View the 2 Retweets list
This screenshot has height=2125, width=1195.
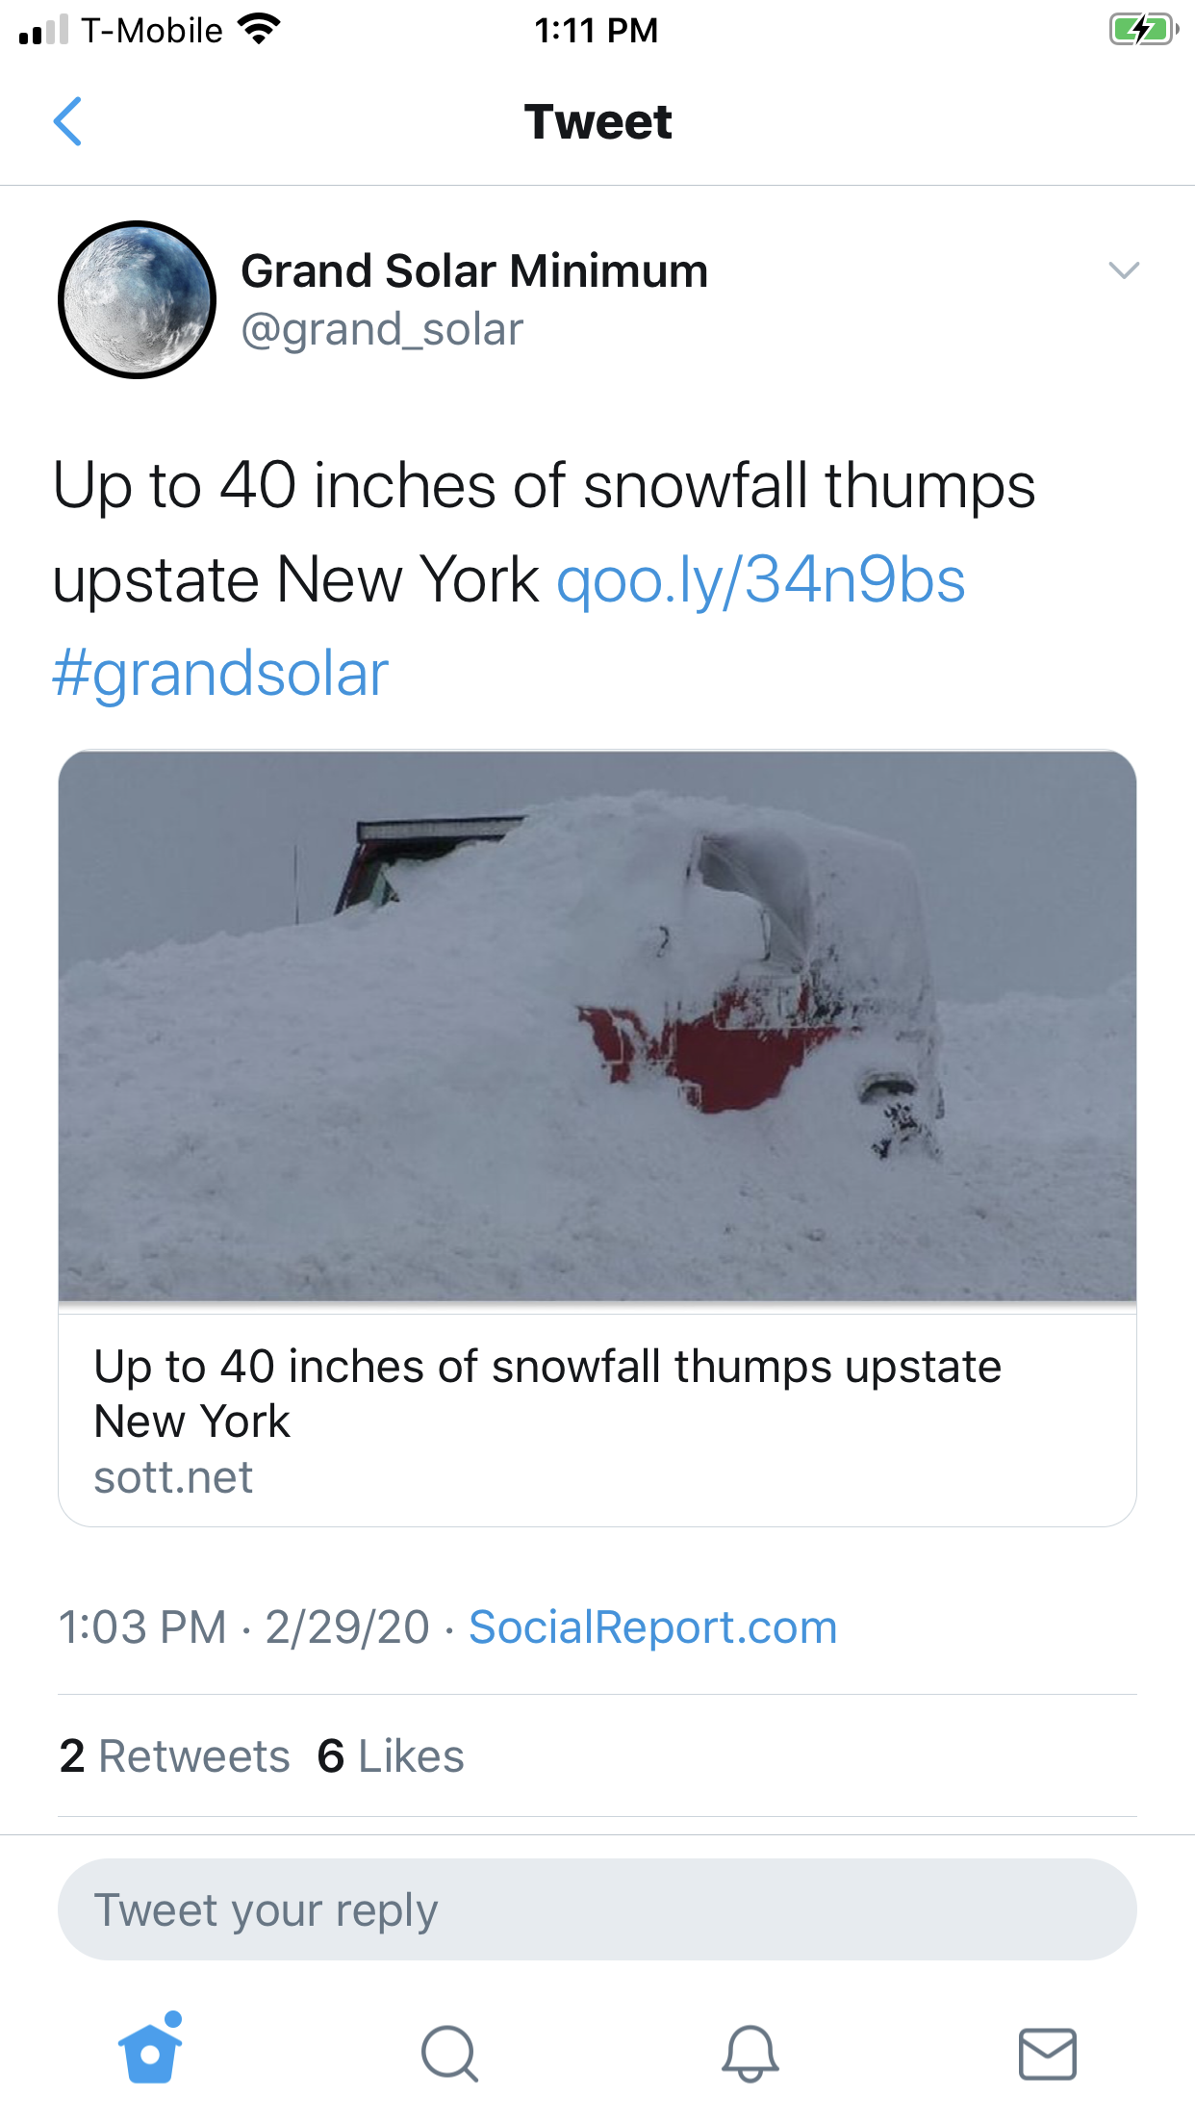174,1756
